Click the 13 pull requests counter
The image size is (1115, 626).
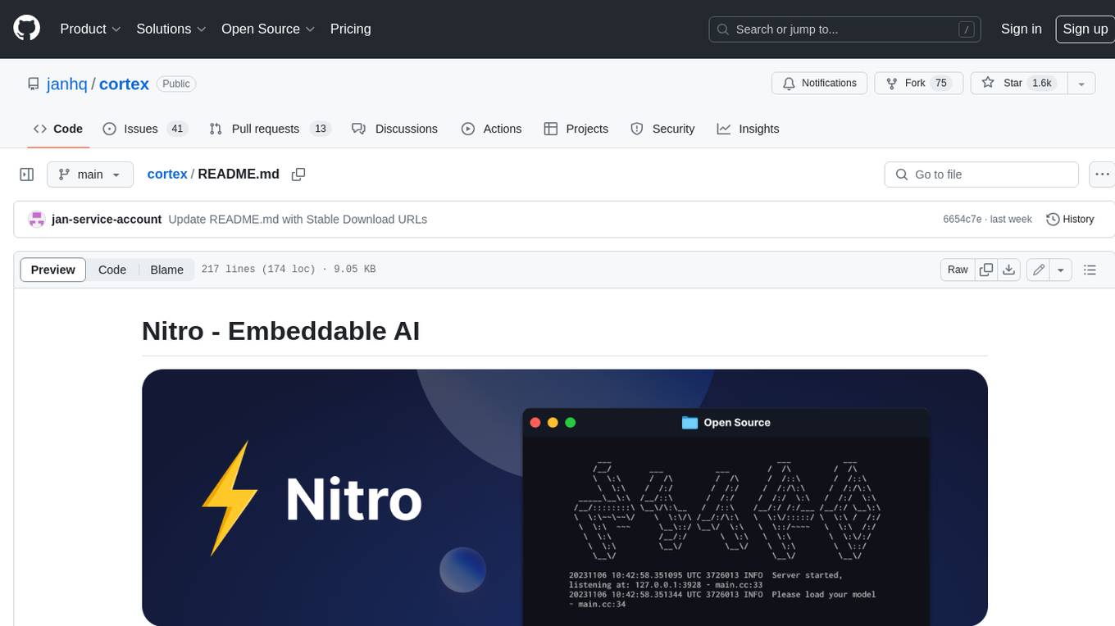(321, 129)
